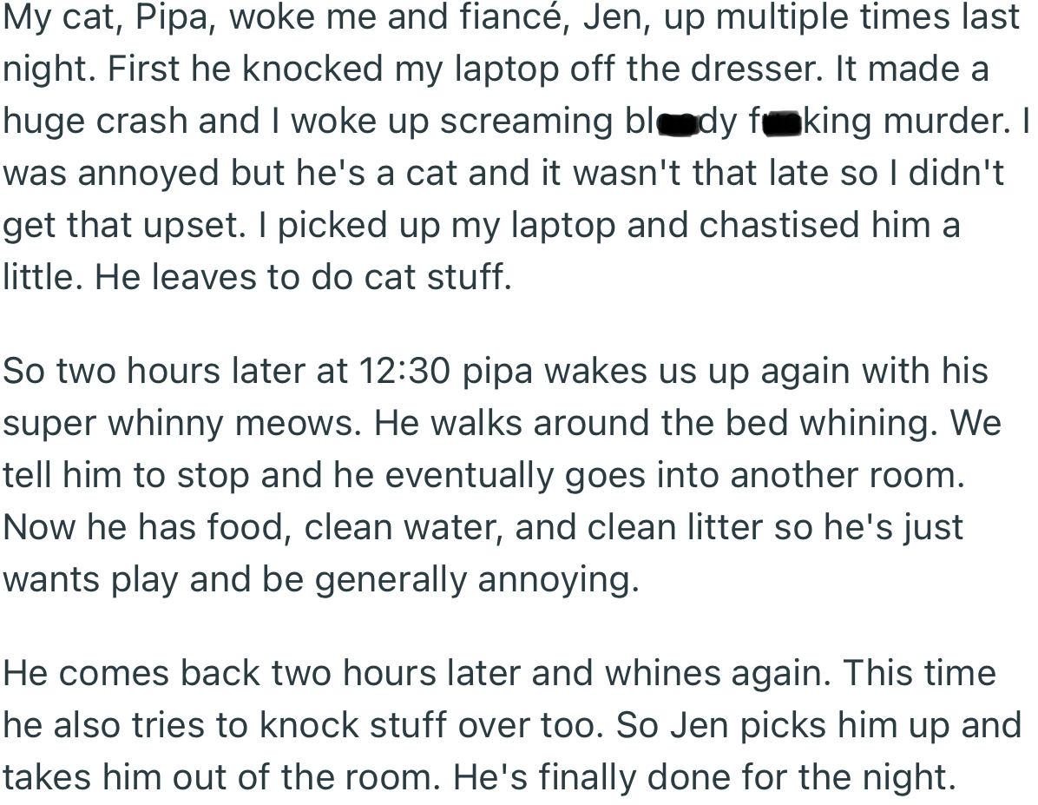Click the word "screaming" in the text
Screen dimensions: 1038x805
click(x=527, y=122)
